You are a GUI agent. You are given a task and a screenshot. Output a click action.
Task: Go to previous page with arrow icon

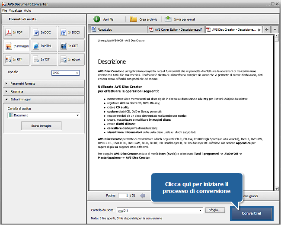pos(143,196)
